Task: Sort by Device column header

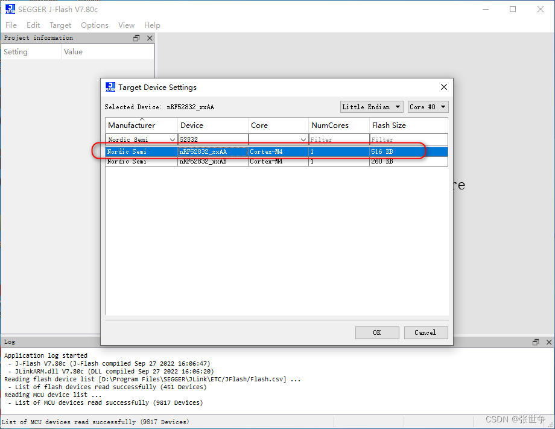Action: coord(213,126)
